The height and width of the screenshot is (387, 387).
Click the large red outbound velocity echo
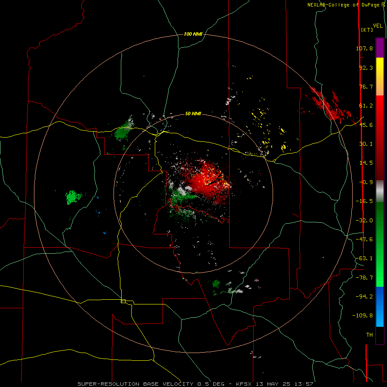click(x=206, y=183)
